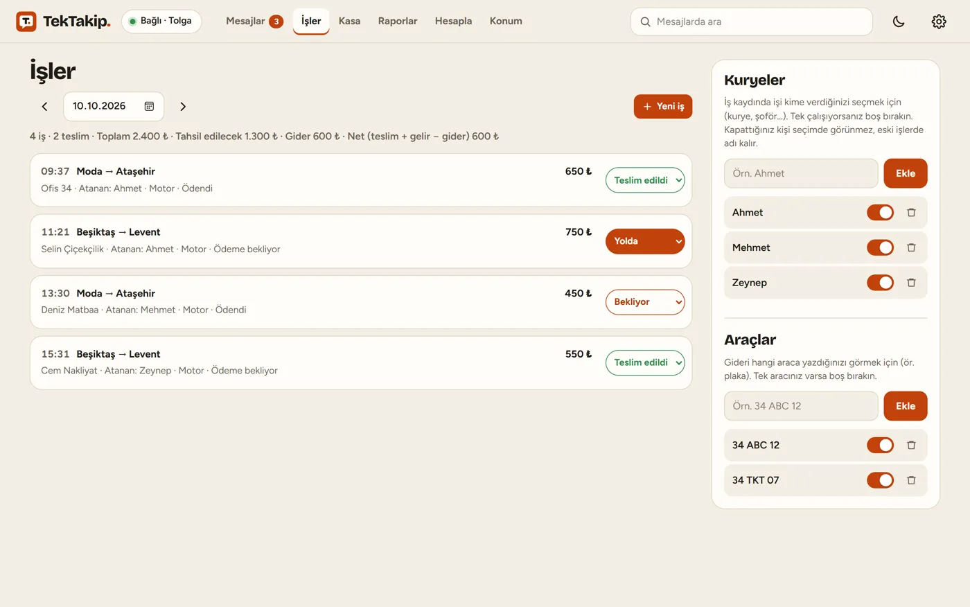Click Ekle button under Araçlar
The height and width of the screenshot is (607, 970).
[906, 406]
